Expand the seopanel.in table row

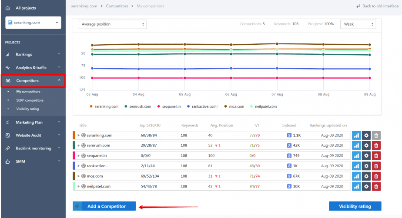[x=78, y=155]
